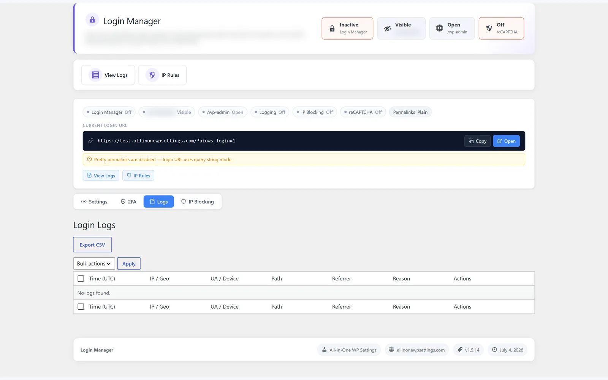Click the Reason column in the table footer
Viewport: 608px width, 380px height.
point(401,307)
